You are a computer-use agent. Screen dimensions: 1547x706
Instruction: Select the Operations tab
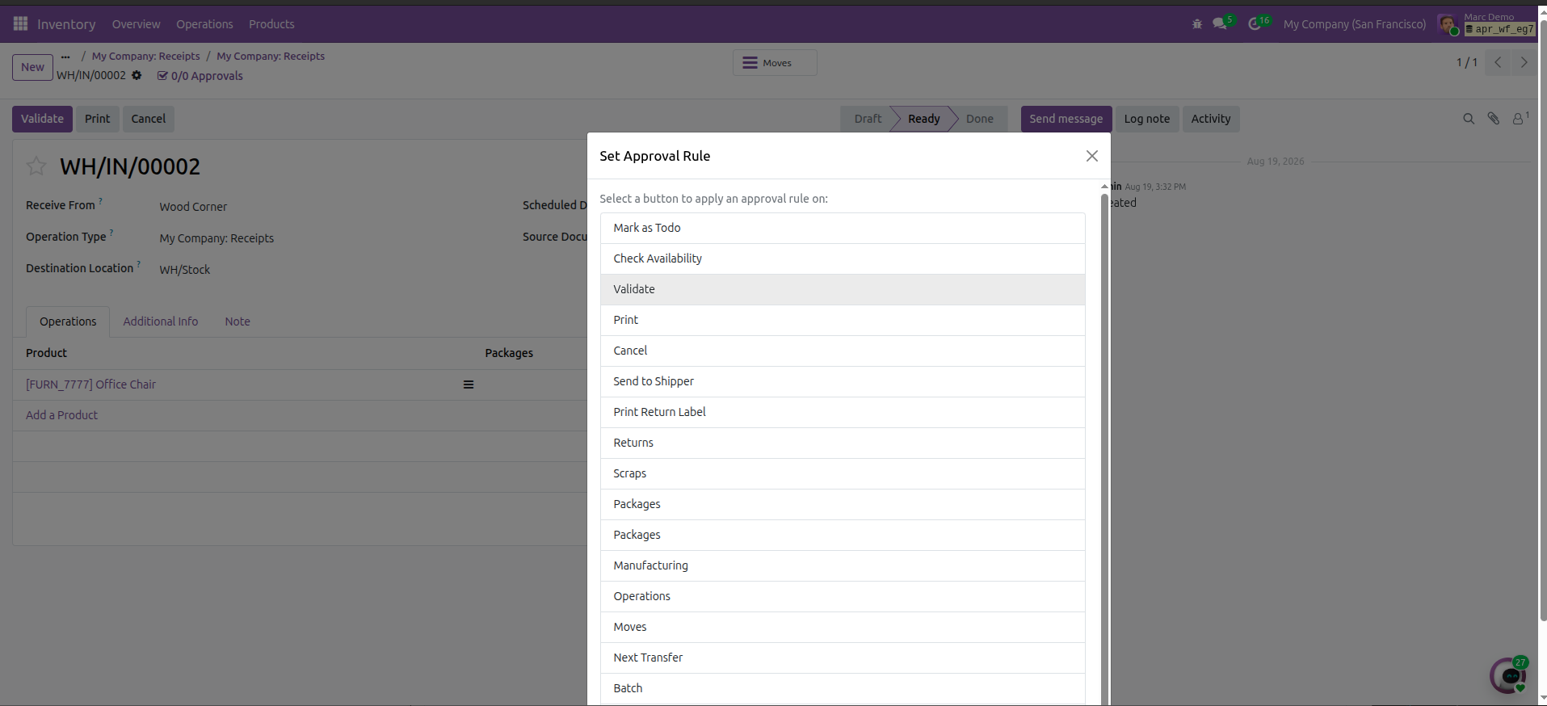[68, 321]
